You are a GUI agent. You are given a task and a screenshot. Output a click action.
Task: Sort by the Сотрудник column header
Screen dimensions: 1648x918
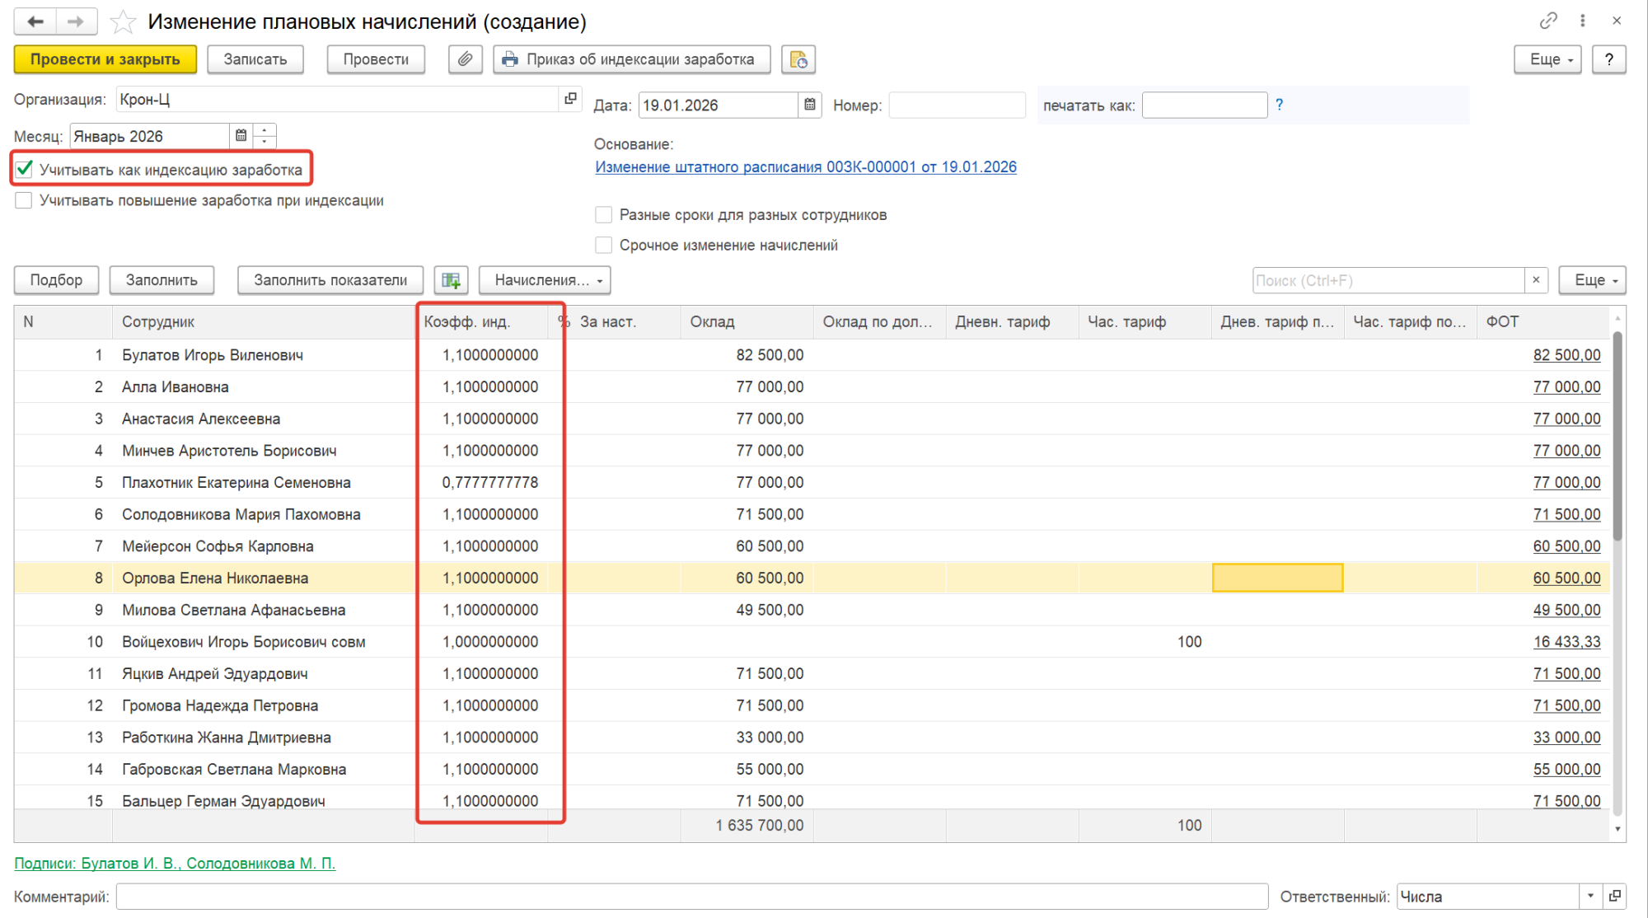tap(158, 322)
